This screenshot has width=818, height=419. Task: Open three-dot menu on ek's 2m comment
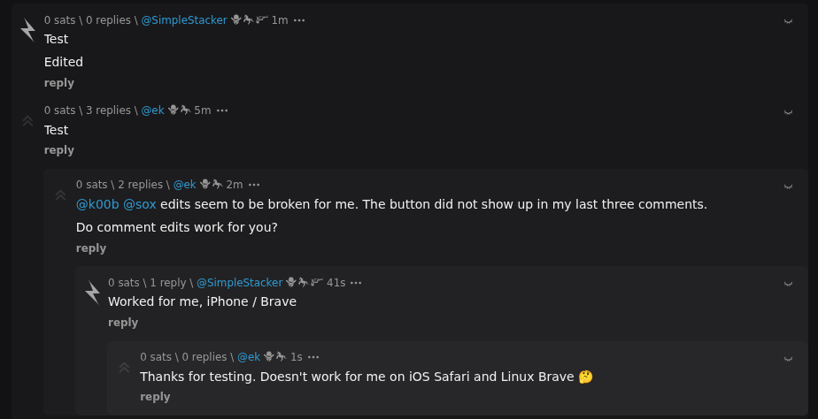click(x=254, y=185)
